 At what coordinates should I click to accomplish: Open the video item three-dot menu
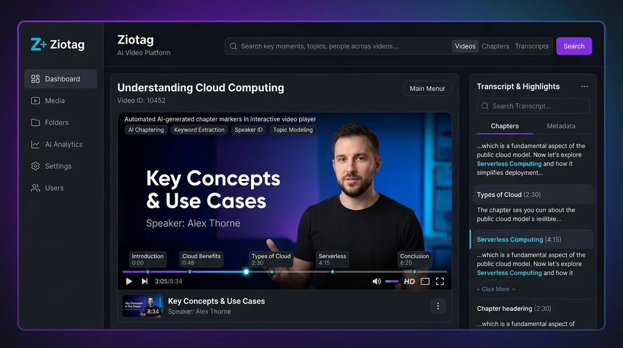[x=438, y=306]
